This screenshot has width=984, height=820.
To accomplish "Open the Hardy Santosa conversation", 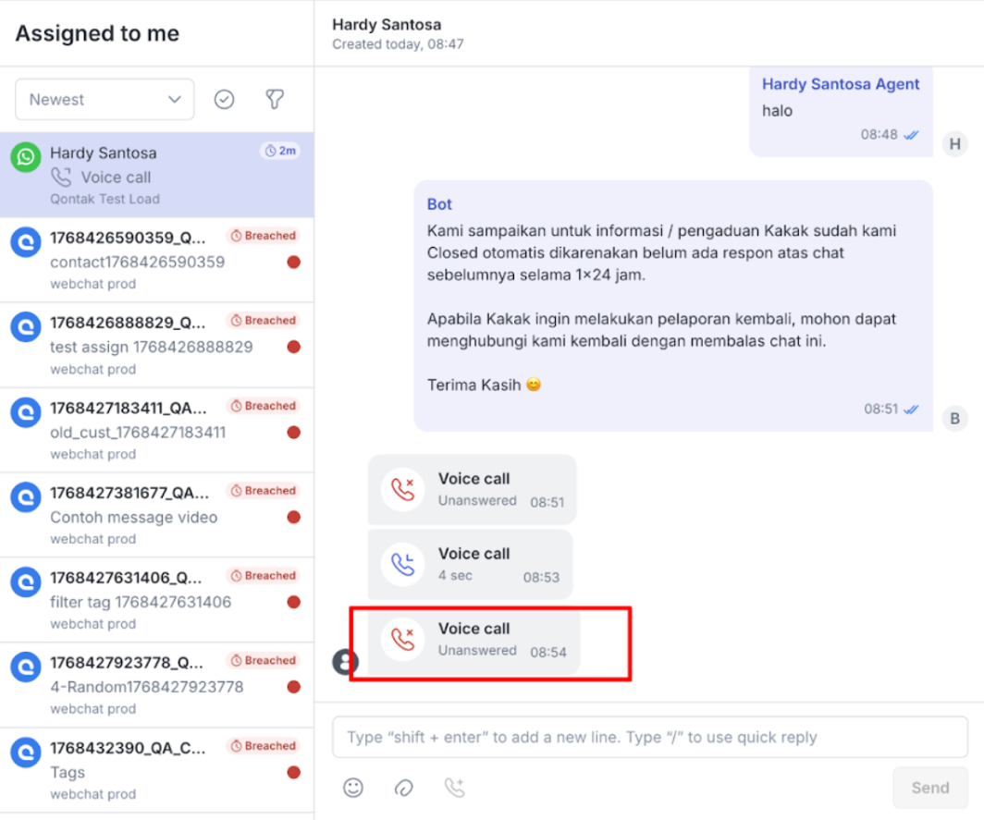I will 157,175.
